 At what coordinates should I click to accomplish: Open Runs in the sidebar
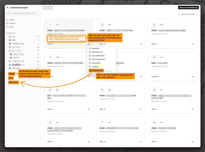(x=12, y=27)
